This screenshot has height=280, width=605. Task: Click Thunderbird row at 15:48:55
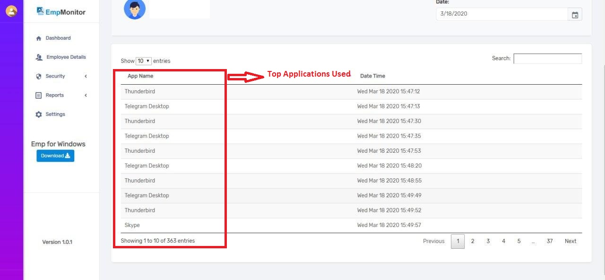coord(351,181)
